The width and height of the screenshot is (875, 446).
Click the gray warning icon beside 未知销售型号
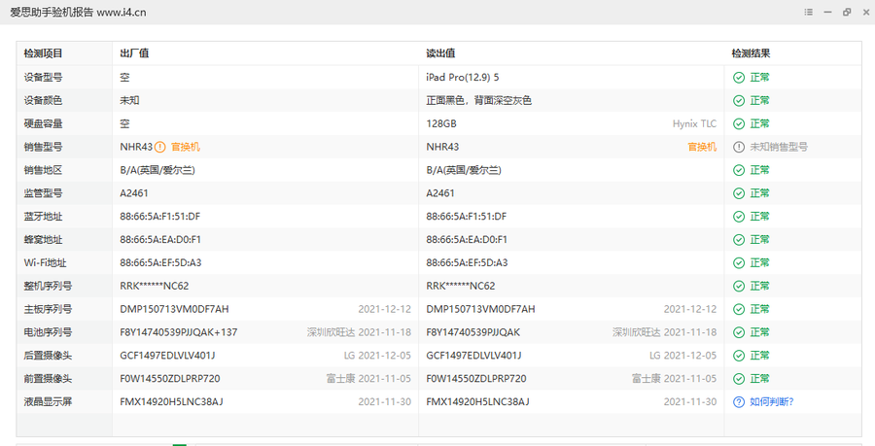pyautogui.click(x=739, y=147)
